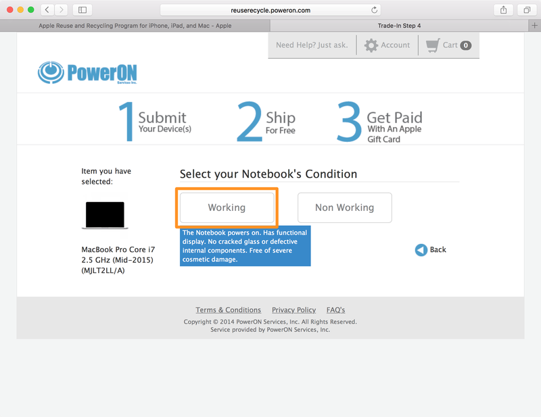Open the Terms & Conditions link

coord(229,310)
